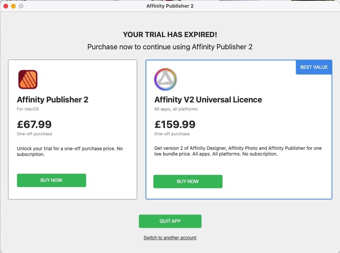The image size is (340, 253).
Task: Click the blue Best Value badge
Action: 314,67
